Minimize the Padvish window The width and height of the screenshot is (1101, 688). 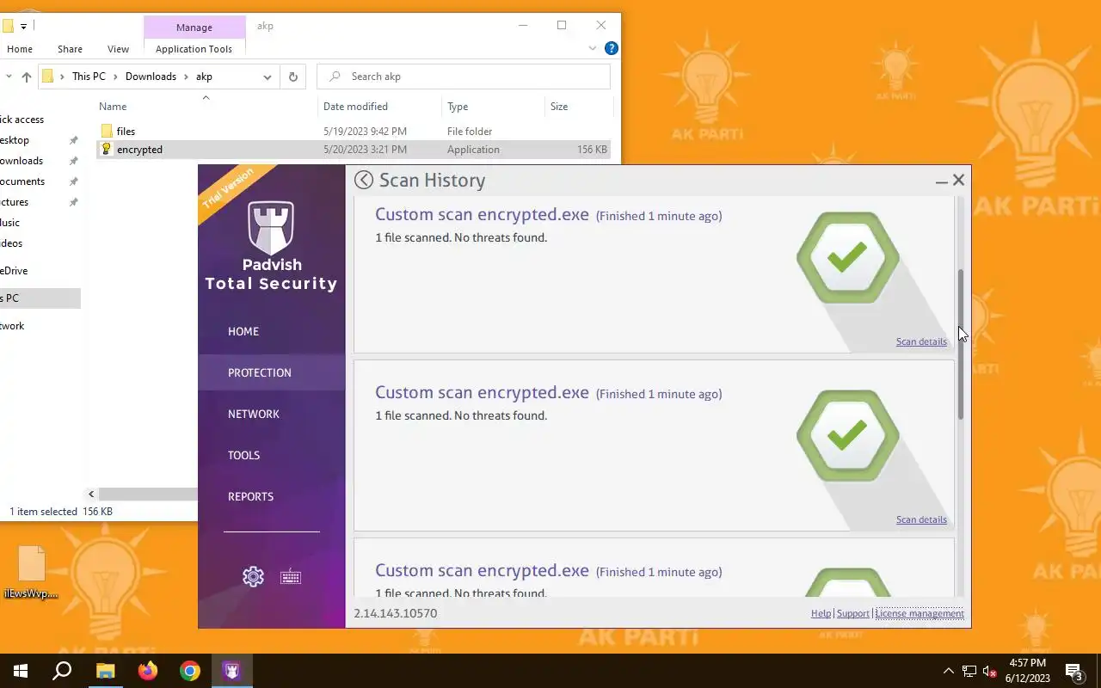(941, 181)
